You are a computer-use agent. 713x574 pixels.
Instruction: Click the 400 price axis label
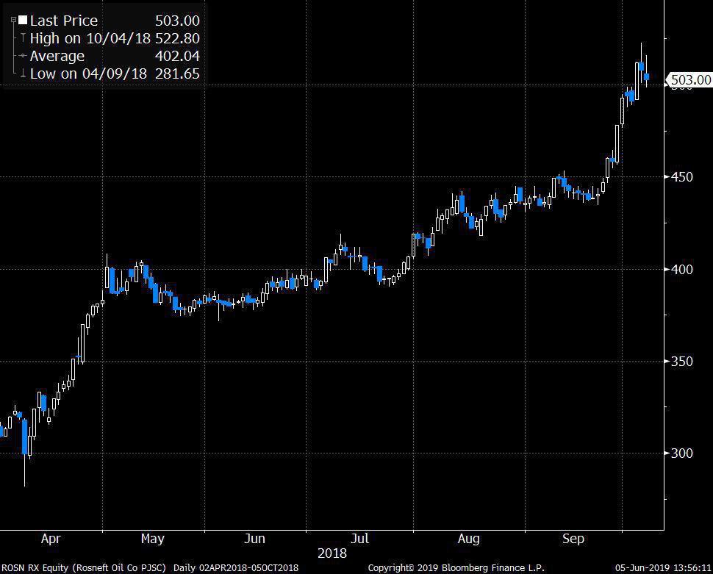[682, 269]
